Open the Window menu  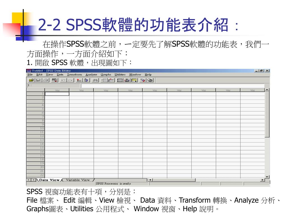point(135,74)
